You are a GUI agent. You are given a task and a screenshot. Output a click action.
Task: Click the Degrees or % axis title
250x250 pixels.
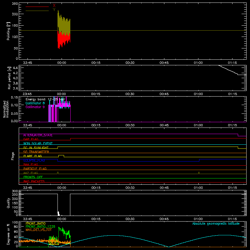tap(8, 234)
